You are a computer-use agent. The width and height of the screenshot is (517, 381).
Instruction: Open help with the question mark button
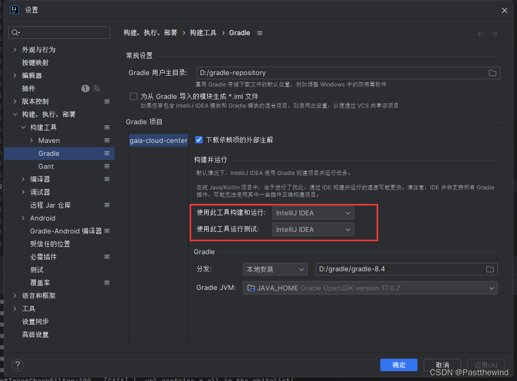(x=18, y=365)
